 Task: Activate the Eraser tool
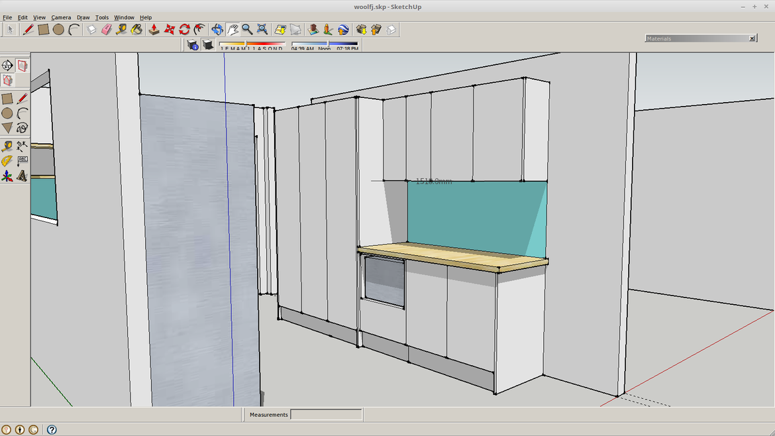click(106, 29)
